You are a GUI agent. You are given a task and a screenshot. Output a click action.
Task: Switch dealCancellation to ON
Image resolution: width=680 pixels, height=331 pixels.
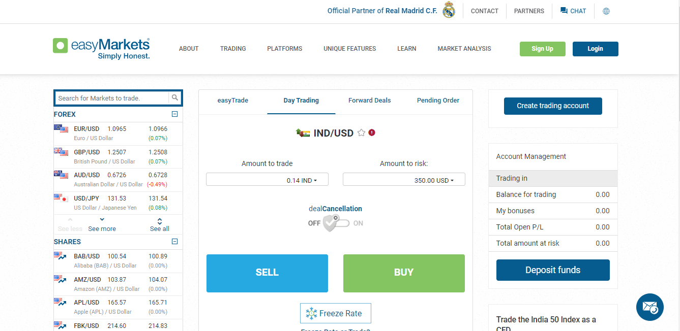click(344, 223)
